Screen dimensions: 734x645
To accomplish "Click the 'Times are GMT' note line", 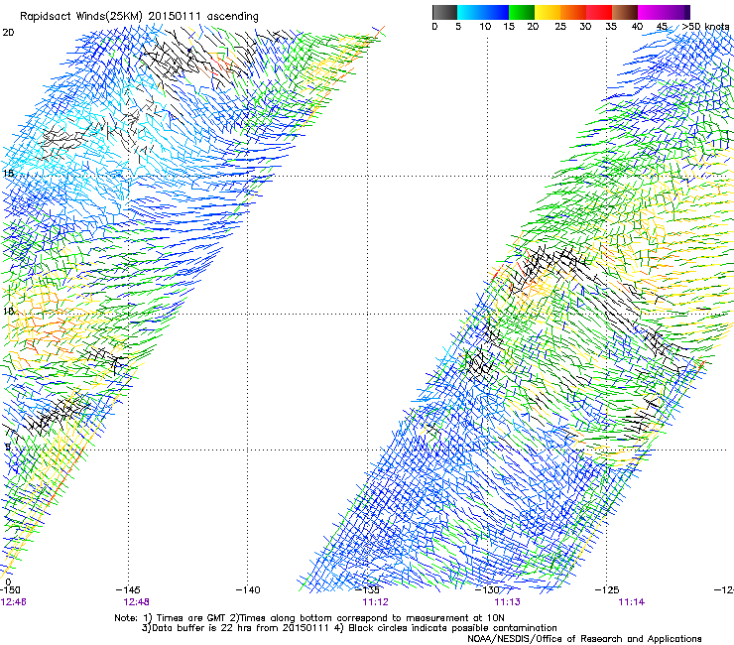I will 308,618.
